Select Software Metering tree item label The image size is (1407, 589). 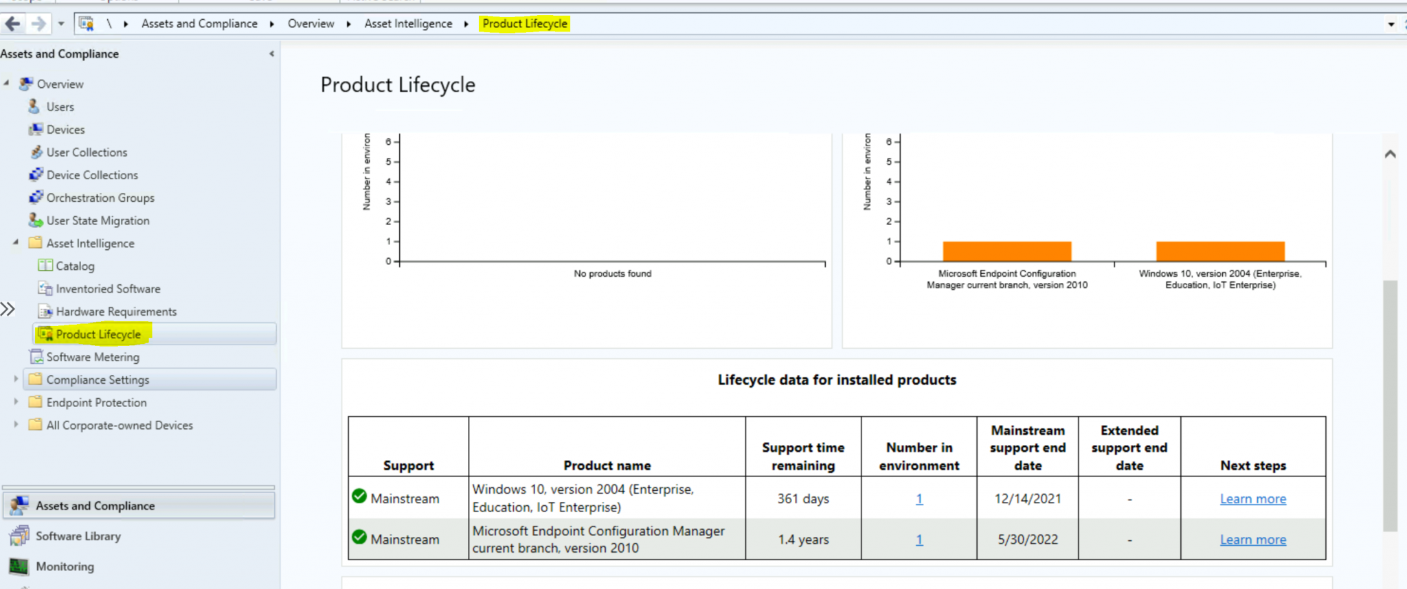click(x=93, y=357)
